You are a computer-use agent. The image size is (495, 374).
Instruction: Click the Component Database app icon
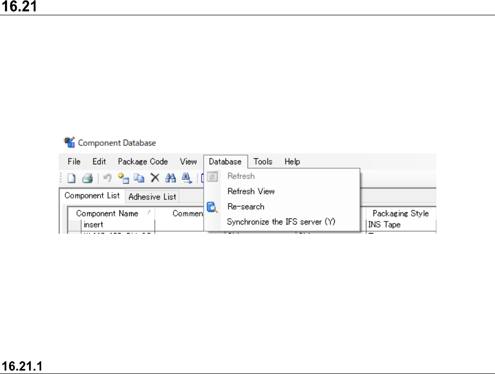coord(69,142)
